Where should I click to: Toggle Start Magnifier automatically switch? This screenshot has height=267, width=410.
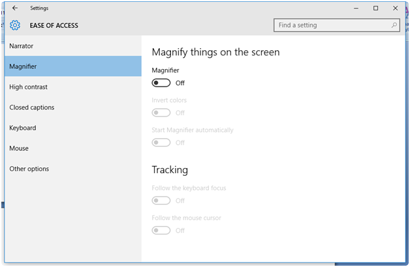point(161,143)
